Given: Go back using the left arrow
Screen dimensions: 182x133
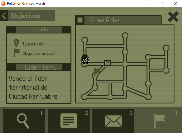Looking at the screenshot, I should 4,16.
